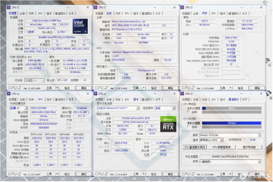Screen dimensions: 273x182
Task: Switch to the 基准测分 tab in the graphics window
Action: [x=147, y=99]
